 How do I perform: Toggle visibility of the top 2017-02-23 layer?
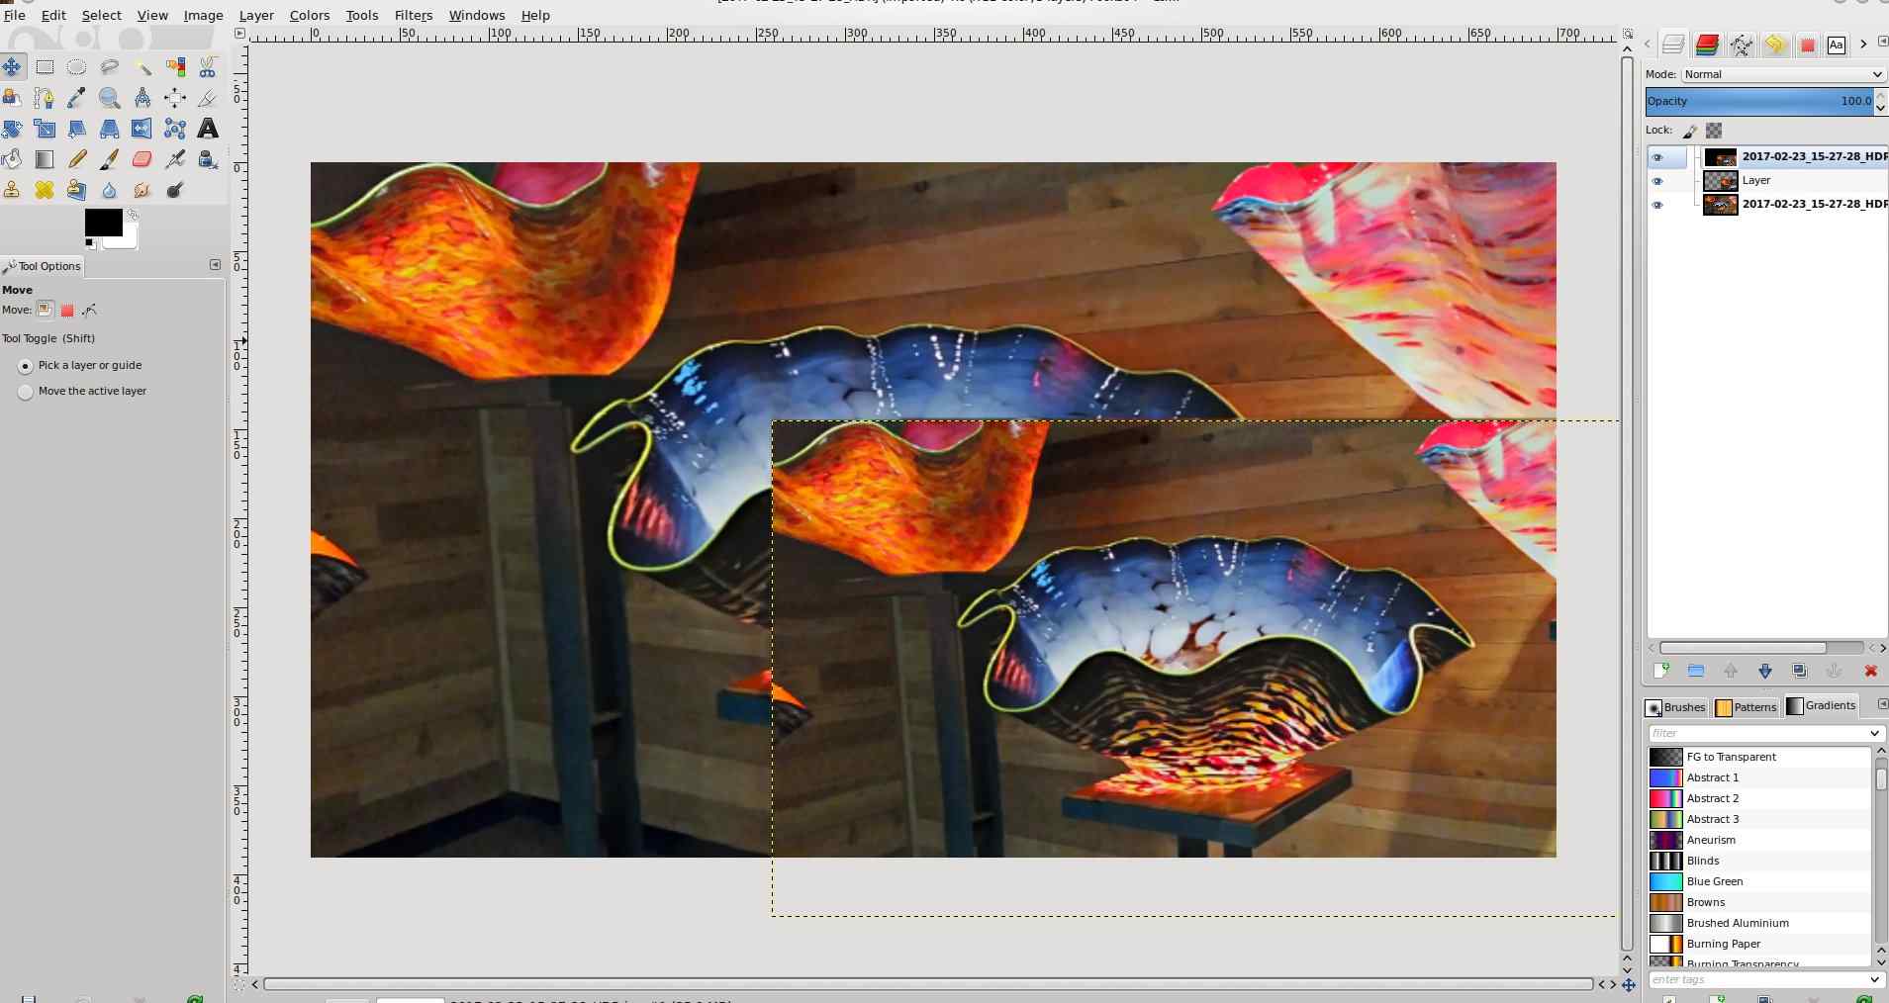1657,157
